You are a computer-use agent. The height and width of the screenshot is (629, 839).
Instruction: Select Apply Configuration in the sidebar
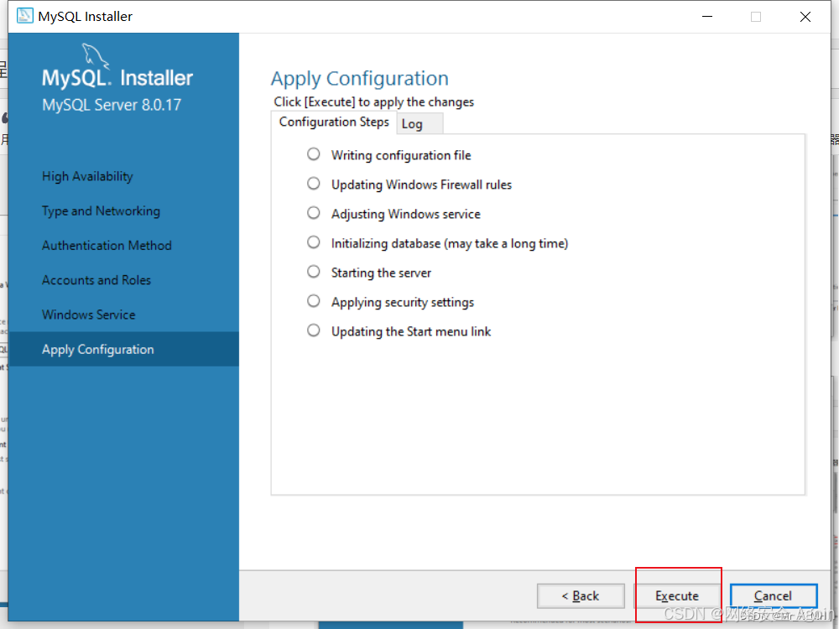pyautogui.click(x=97, y=349)
